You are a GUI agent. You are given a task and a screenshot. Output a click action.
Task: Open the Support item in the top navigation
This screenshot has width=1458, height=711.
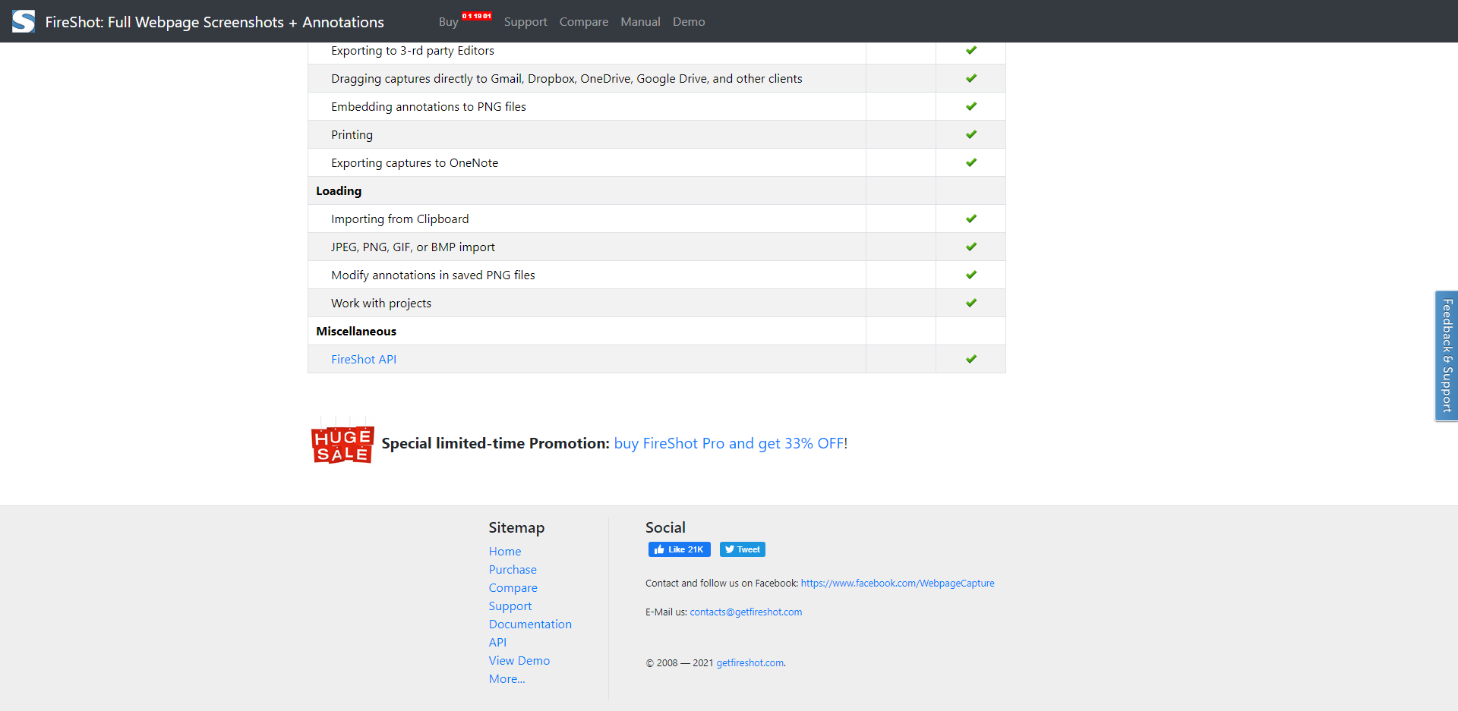[525, 22]
